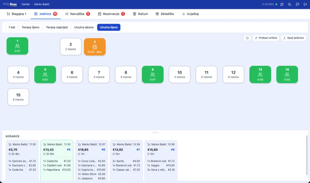Select the Unutra desno area

(x=84, y=27)
